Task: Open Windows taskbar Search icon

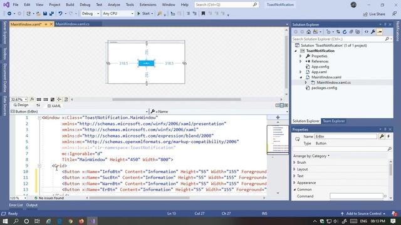Action: tap(16, 221)
